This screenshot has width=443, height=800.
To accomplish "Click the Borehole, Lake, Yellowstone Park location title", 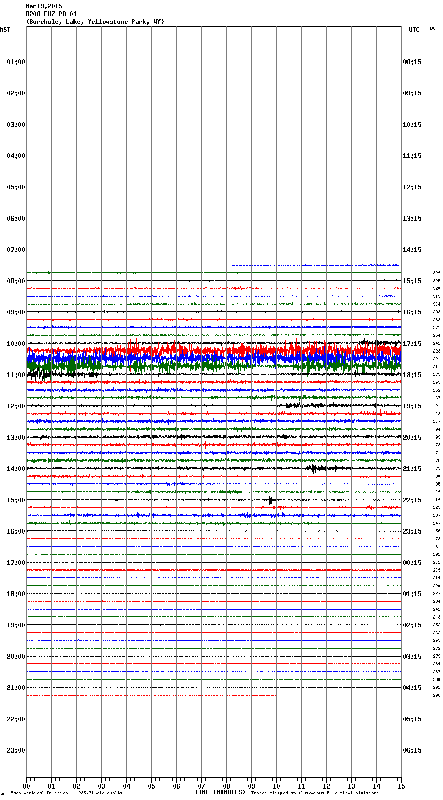I will tap(95, 22).
